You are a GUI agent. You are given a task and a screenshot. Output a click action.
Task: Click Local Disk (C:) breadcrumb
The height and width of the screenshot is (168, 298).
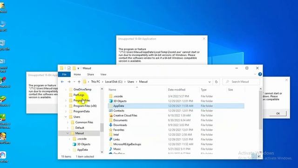tap(114, 82)
